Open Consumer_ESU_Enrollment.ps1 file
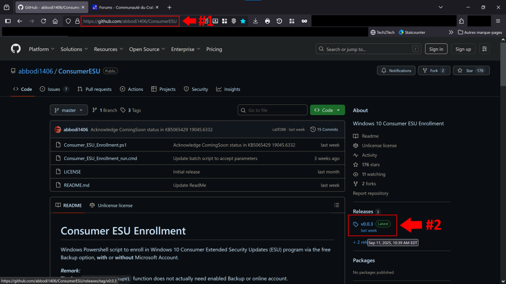Image resolution: width=506 pixels, height=284 pixels. [95, 145]
